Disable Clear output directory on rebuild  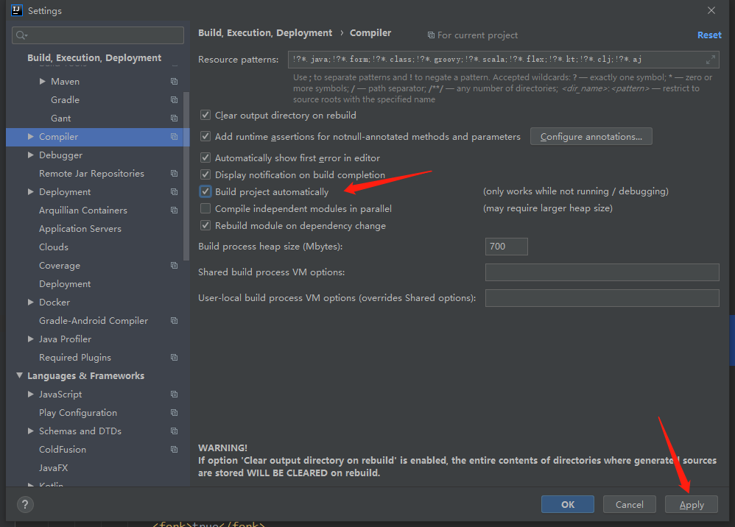coord(205,115)
